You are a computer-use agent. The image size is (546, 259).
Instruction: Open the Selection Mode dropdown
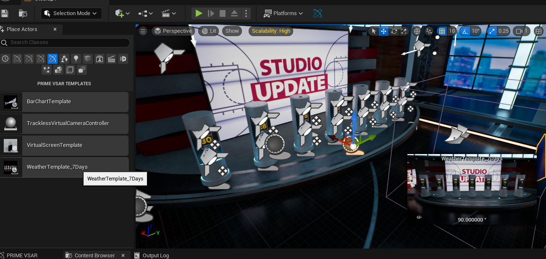(71, 13)
